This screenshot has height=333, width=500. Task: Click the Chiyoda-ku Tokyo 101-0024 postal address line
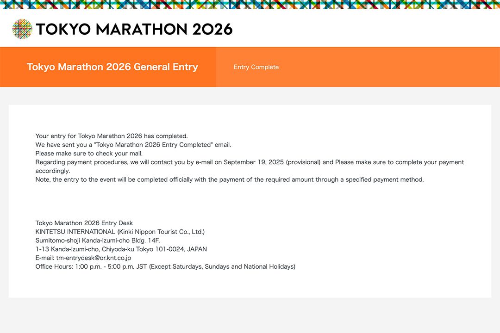121,249
